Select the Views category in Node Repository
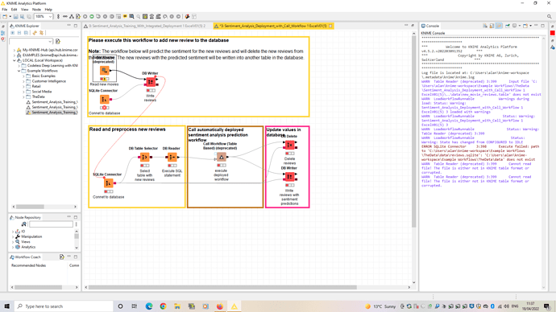Image resolution: width=556 pixels, height=312 pixels. (x=26, y=242)
